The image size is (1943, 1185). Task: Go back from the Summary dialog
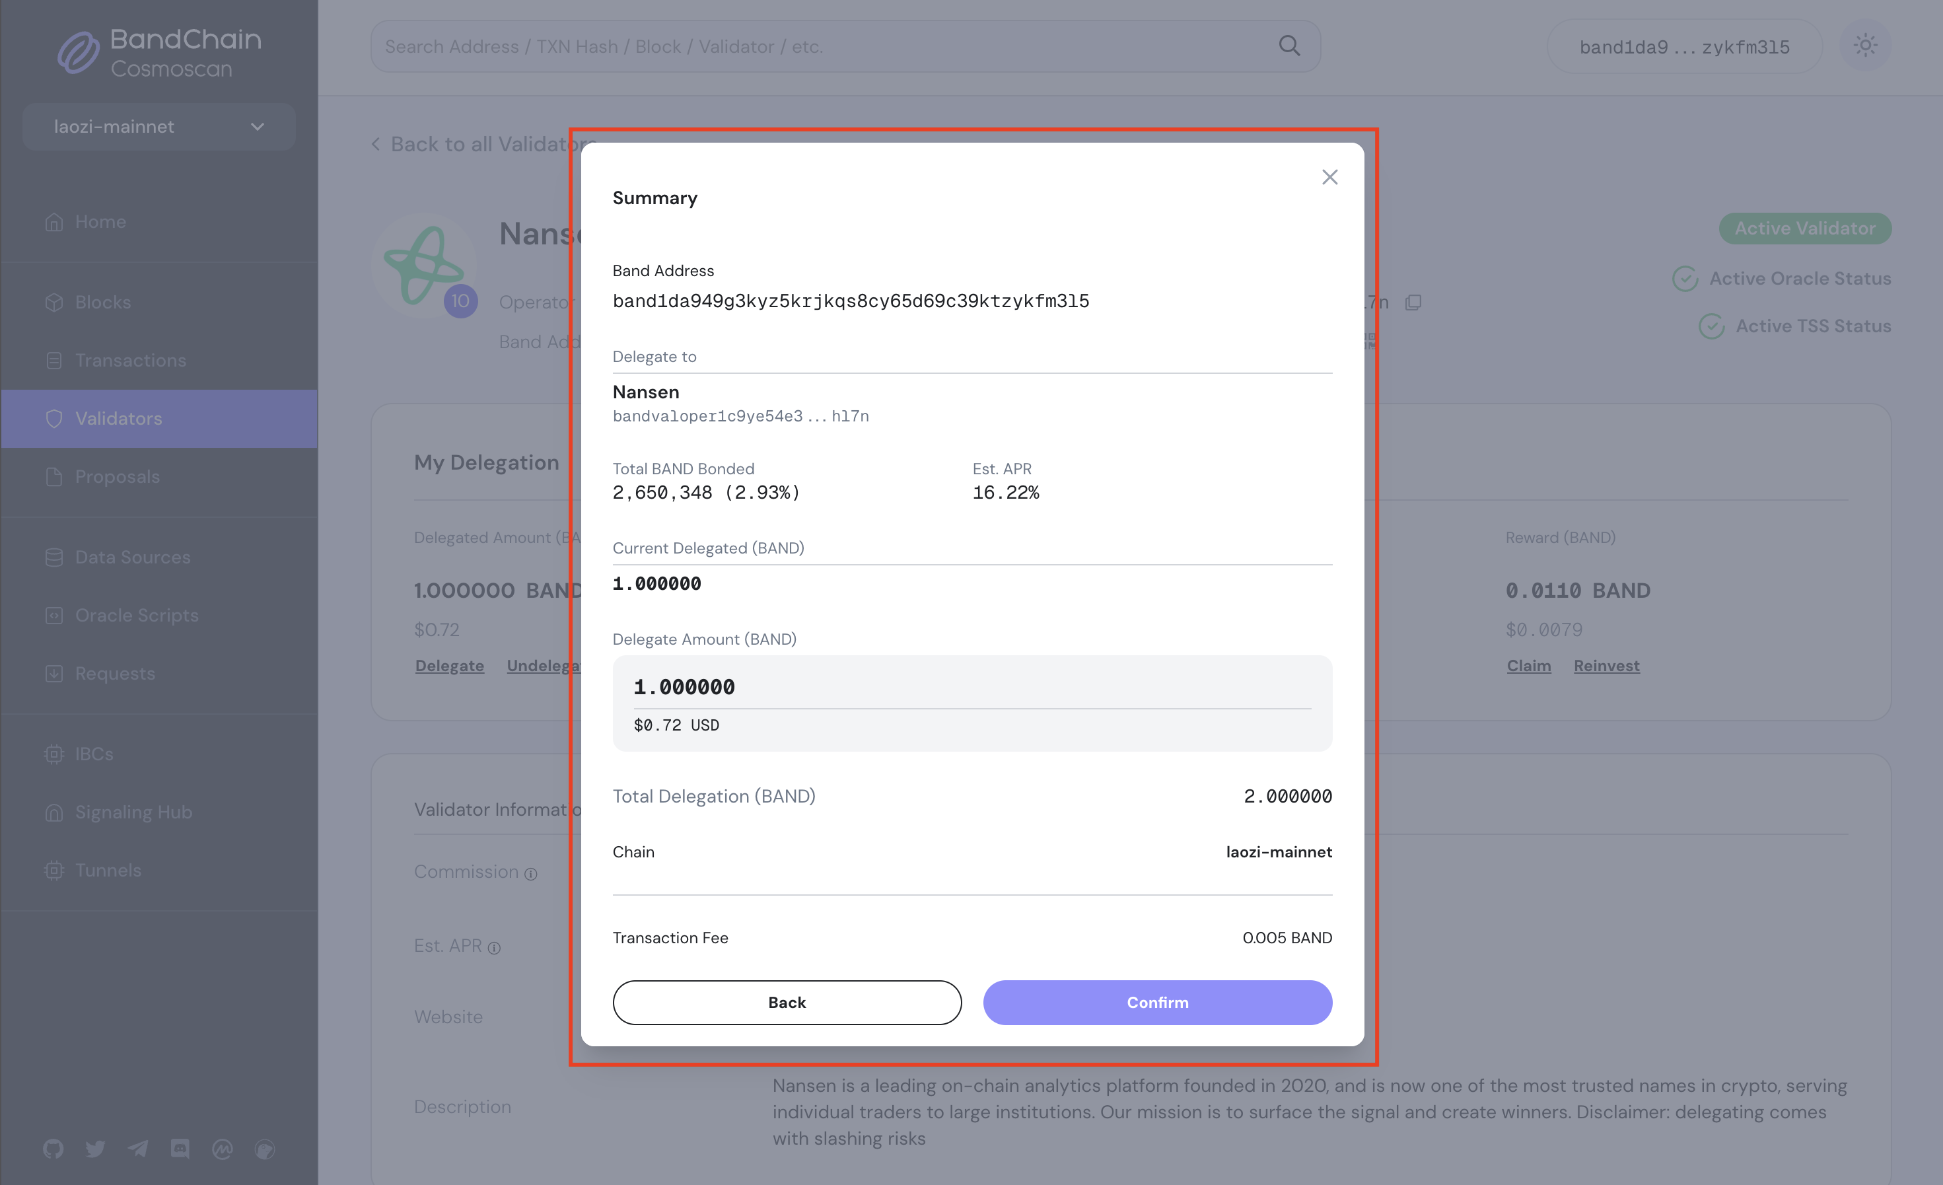[x=786, y=1002]
